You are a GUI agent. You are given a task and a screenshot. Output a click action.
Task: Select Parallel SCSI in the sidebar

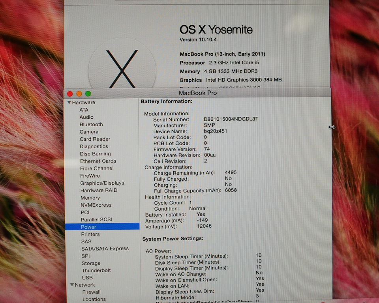[96, 220]
